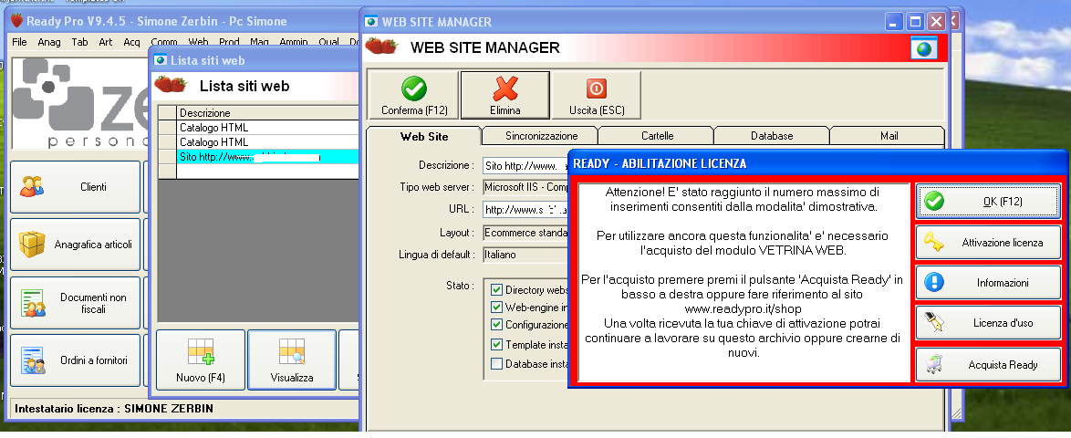The width and height of the screenshot is (1071, 438).
Task: Select second Catalogo HTML row
Action: pyautogui.click(x=267, y=142)
